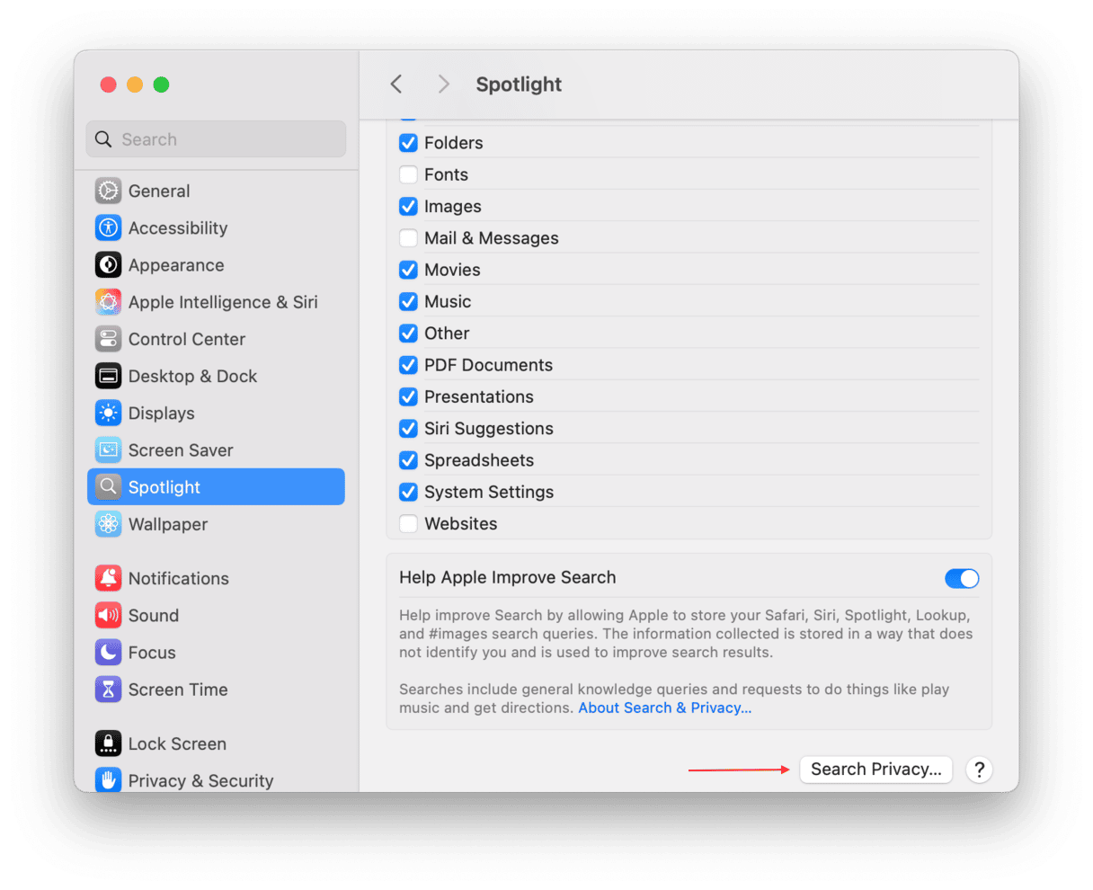
Task: Open the Search Privacy... button
Action: coord(875,770)
